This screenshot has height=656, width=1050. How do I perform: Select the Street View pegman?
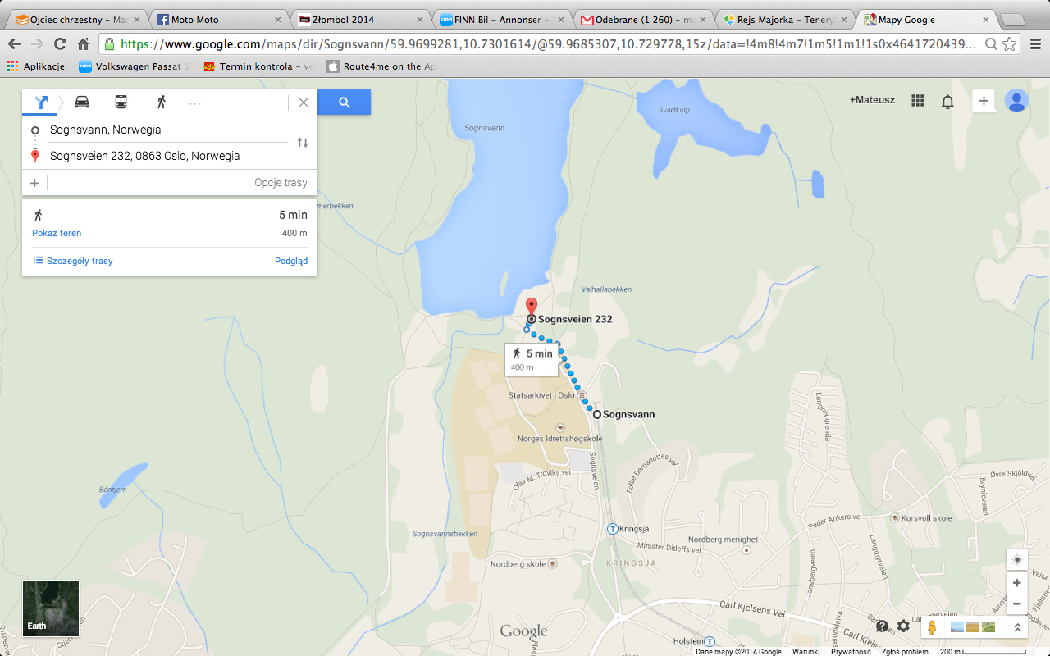932,627
